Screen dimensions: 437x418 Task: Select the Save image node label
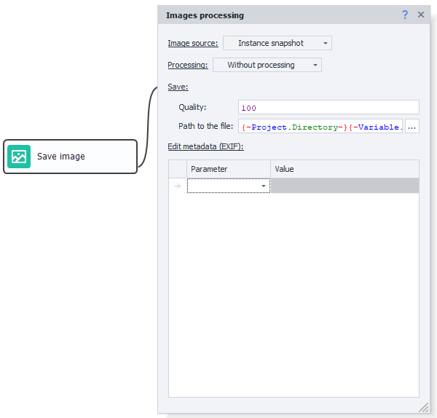tap(61, 157)
